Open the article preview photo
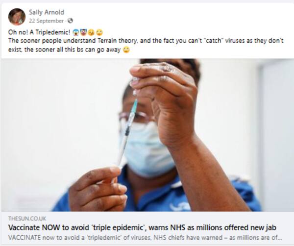This screenshot has width=294, height=246. click(147, 135)
